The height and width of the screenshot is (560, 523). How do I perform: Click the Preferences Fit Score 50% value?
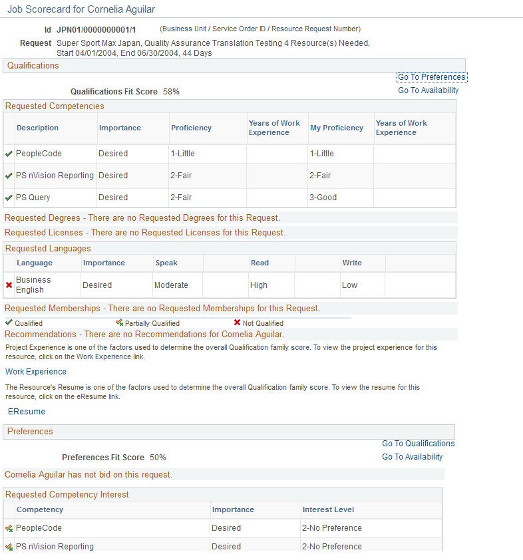pyautogui.click(x=158, y=458)
